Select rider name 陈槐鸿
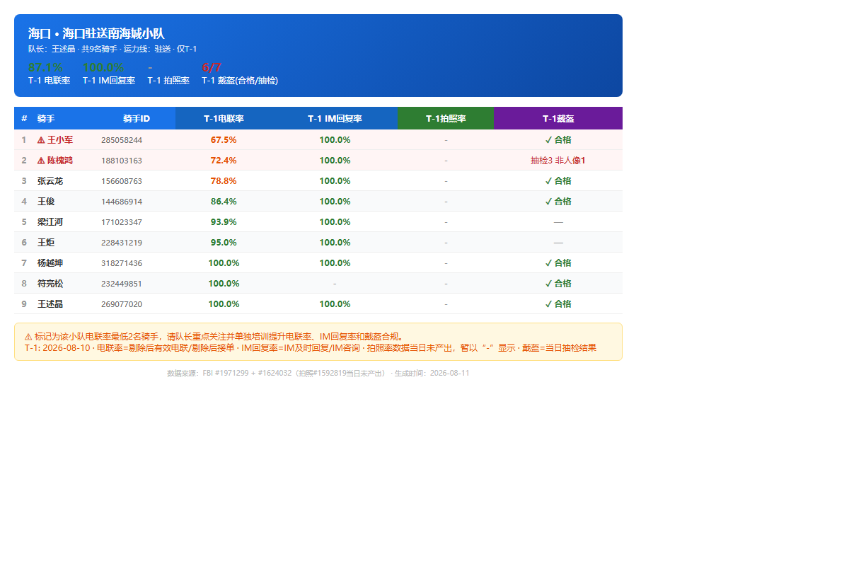849x566 pixels. pyautogui.click(x=60, y=161)
